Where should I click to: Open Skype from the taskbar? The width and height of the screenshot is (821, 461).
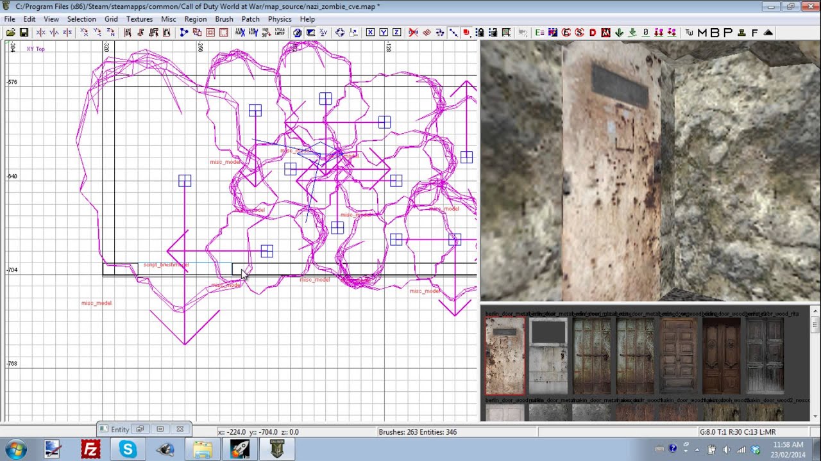coord(128,449)
